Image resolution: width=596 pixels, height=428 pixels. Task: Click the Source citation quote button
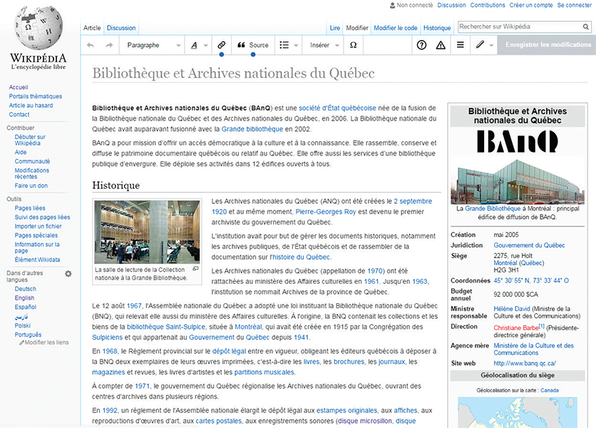point(253,45)
